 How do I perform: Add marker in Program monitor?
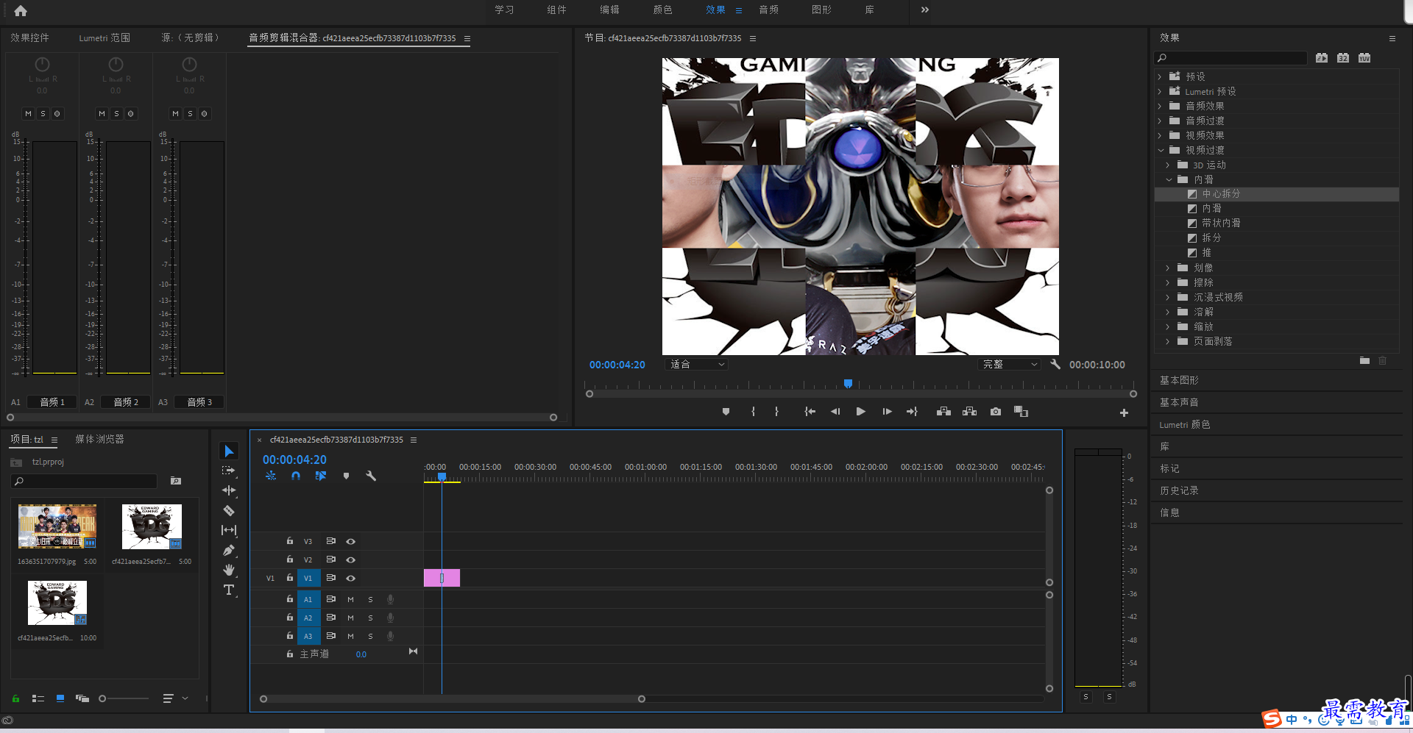(726, 412)
